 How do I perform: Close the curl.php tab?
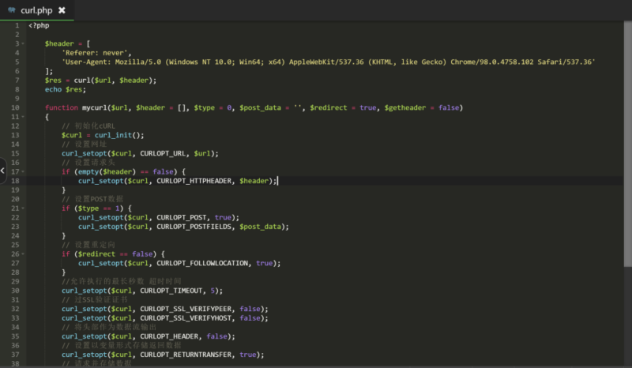(x=62, y=10)
